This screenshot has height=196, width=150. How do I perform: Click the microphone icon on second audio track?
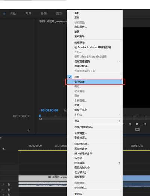[9, 190]
